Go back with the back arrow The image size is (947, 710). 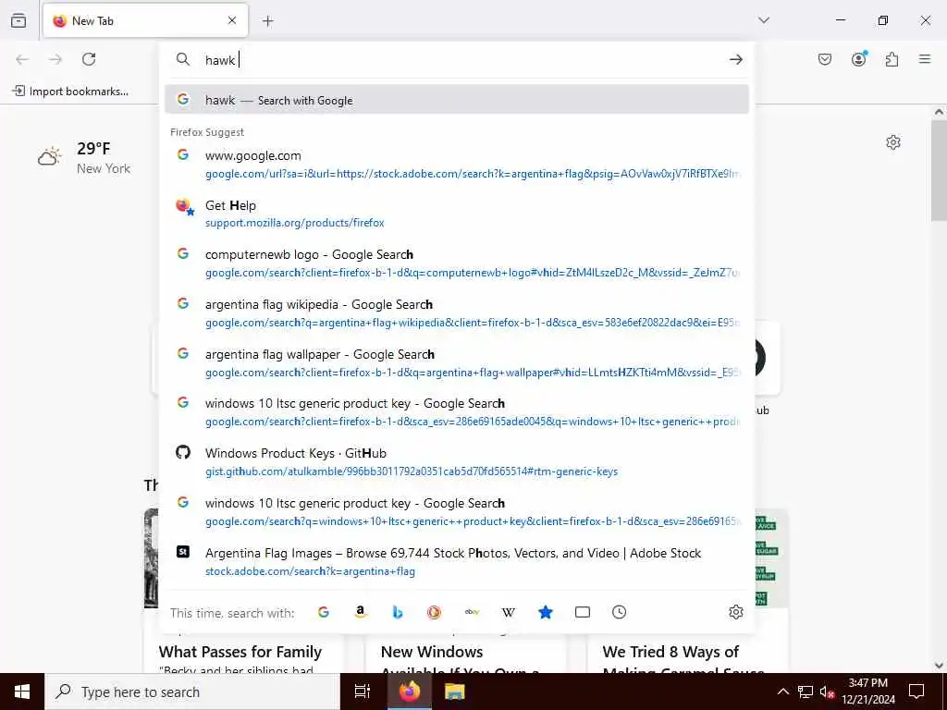click(x=22, y=59)
